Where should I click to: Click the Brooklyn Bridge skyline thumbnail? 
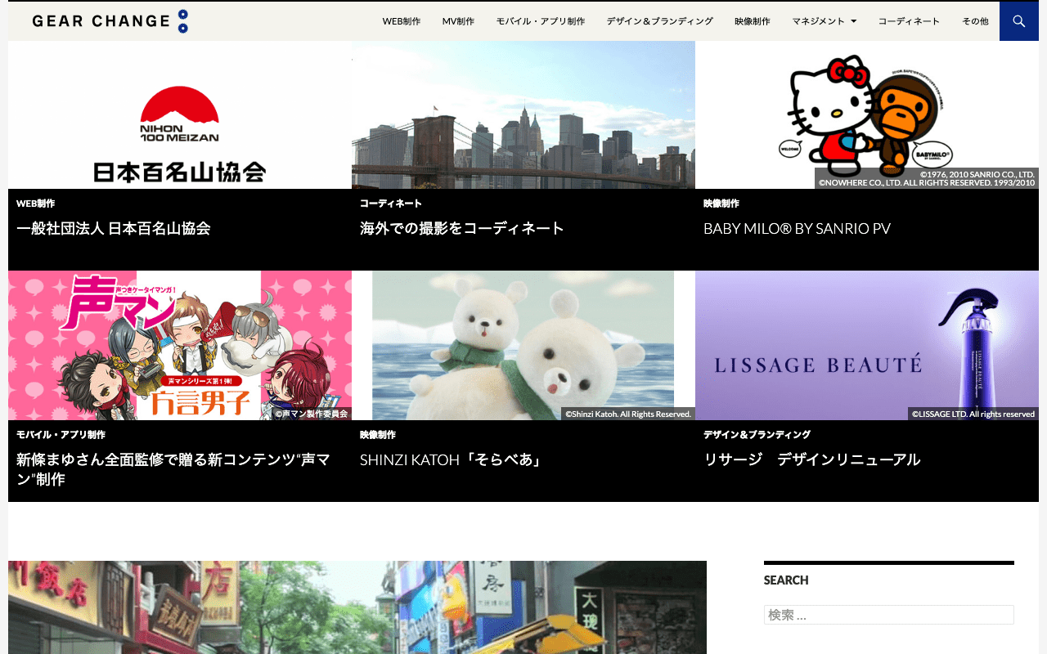[523, 115]
